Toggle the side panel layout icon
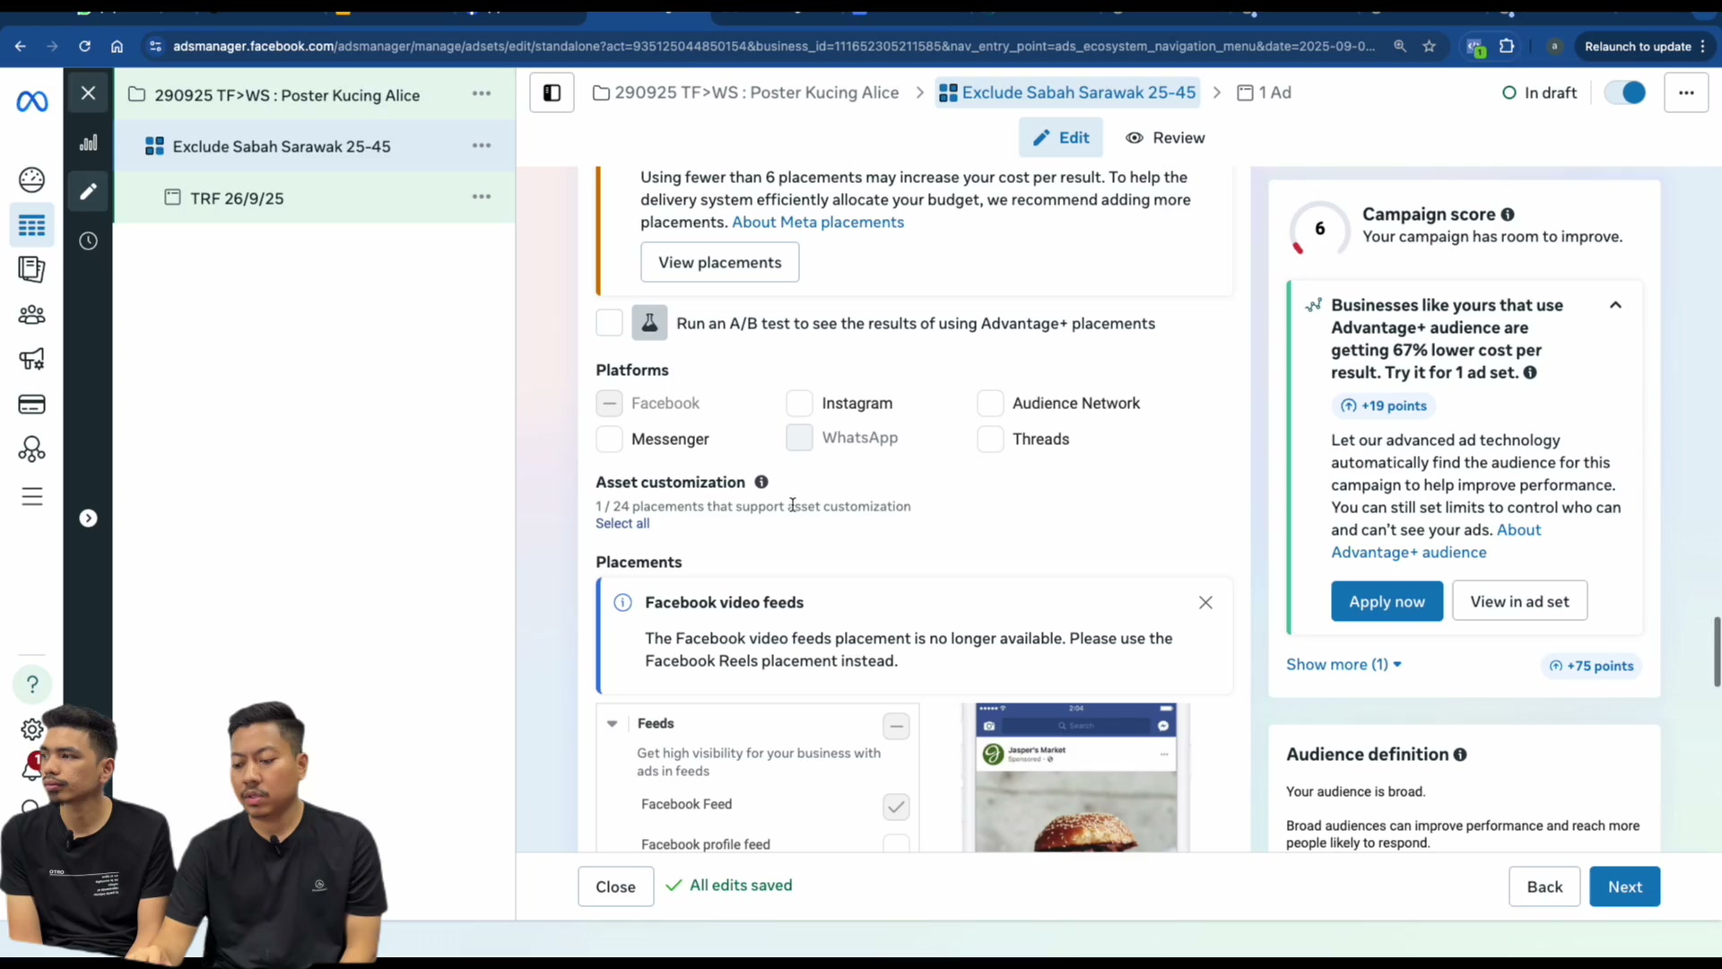 pyautogui.click(x=552, y=93)
